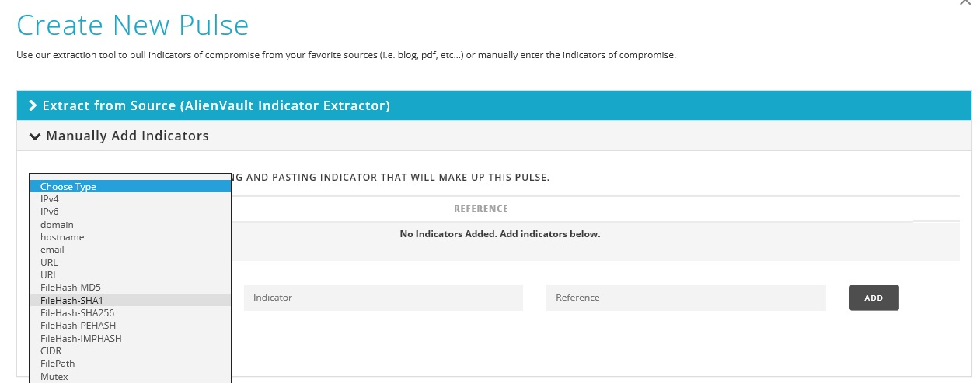This screenshot has width=980, height=383.
Task: Select email indicator type option
Action: pos(52,250)
